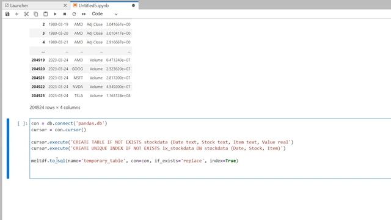Paste cell from clipboard icon
Image resolution: width=391 pixels, height=220 pixels.
45,14
